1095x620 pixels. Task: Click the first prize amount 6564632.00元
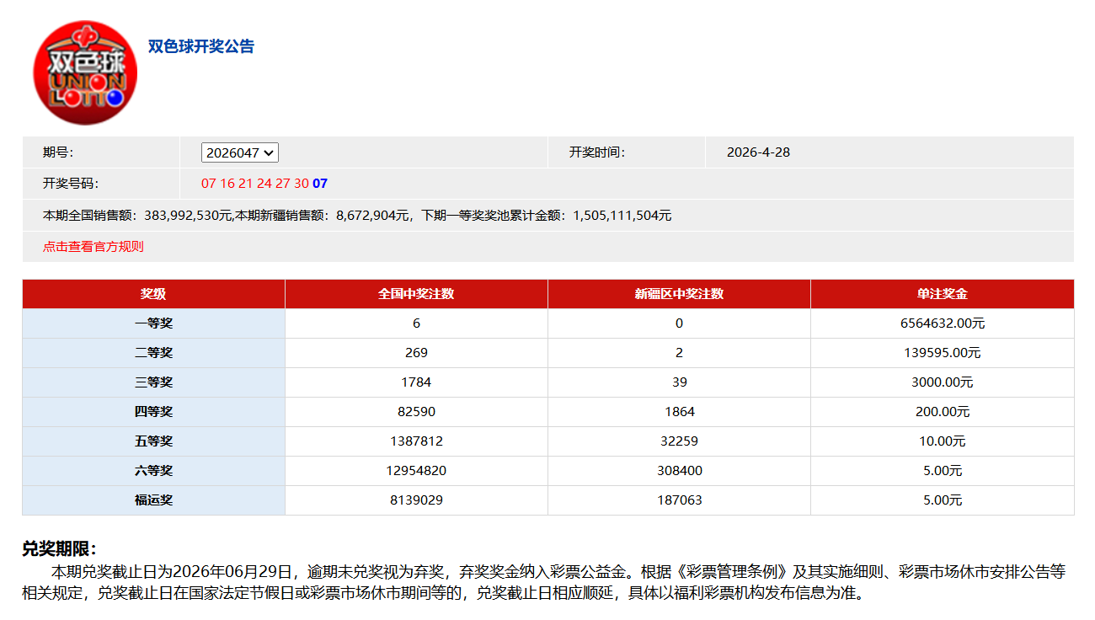pyautogui.click(x=942, y=323)
